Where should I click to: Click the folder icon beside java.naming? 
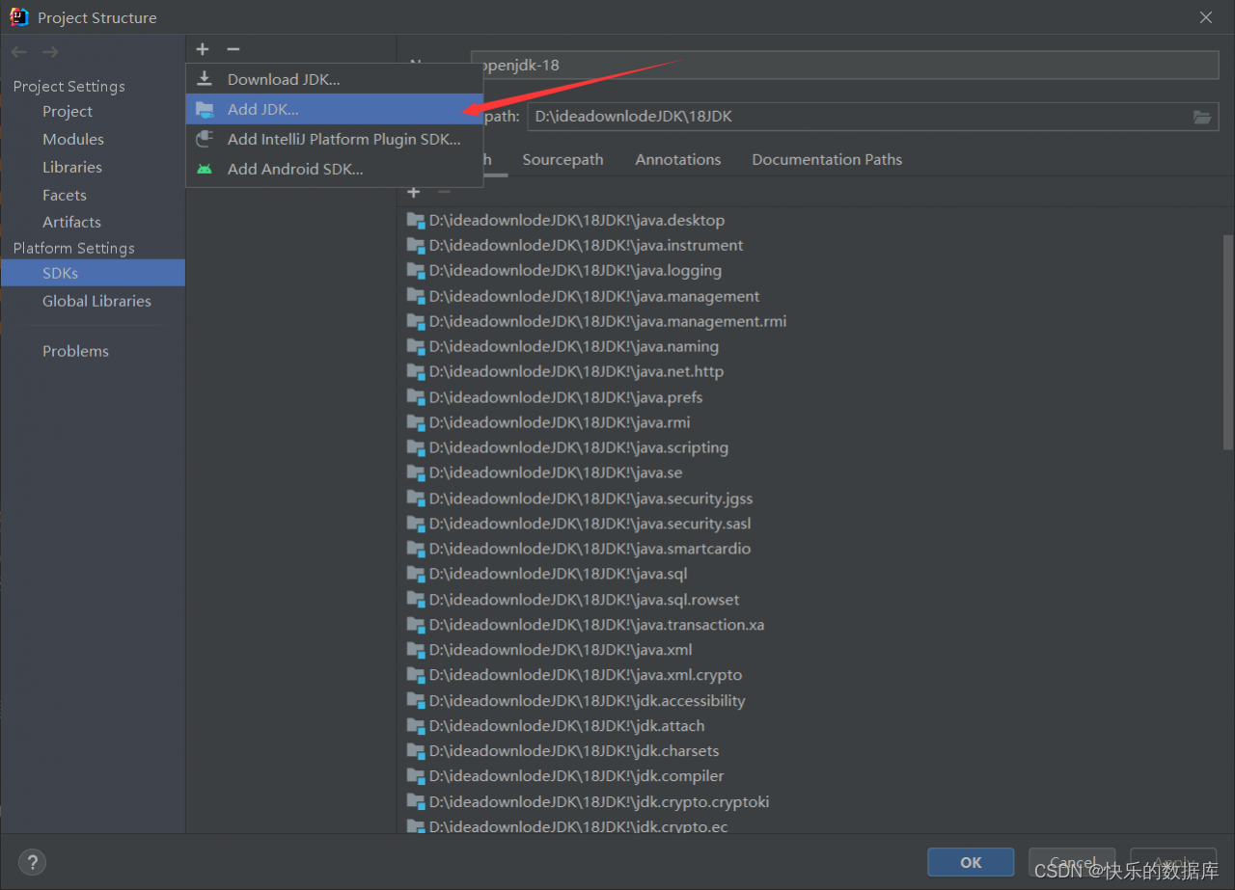pyautogui.click(x=416, y=346)
